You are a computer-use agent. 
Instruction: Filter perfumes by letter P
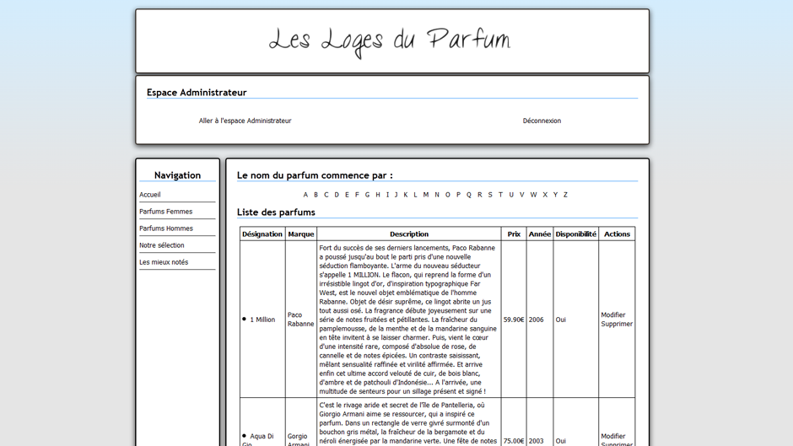(459, 195)
